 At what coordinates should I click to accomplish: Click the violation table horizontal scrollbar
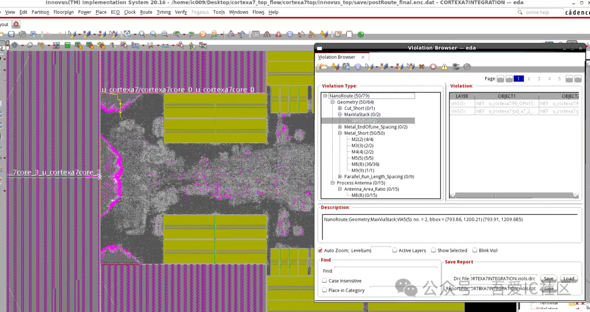(515, 195)
